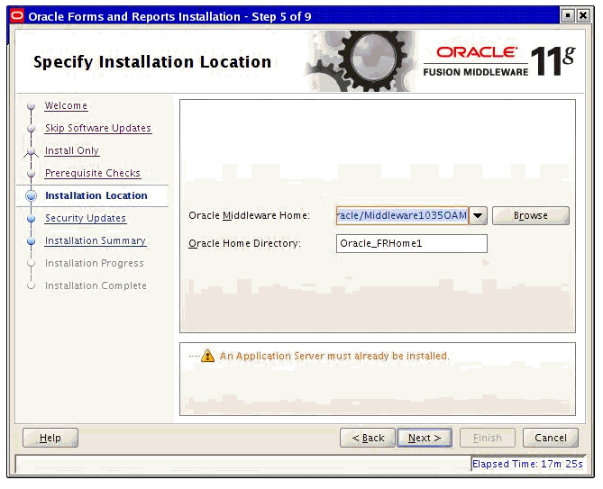
Task: Click the Skip Software Updates bullet icon
Action: click(x=32, y=129)
